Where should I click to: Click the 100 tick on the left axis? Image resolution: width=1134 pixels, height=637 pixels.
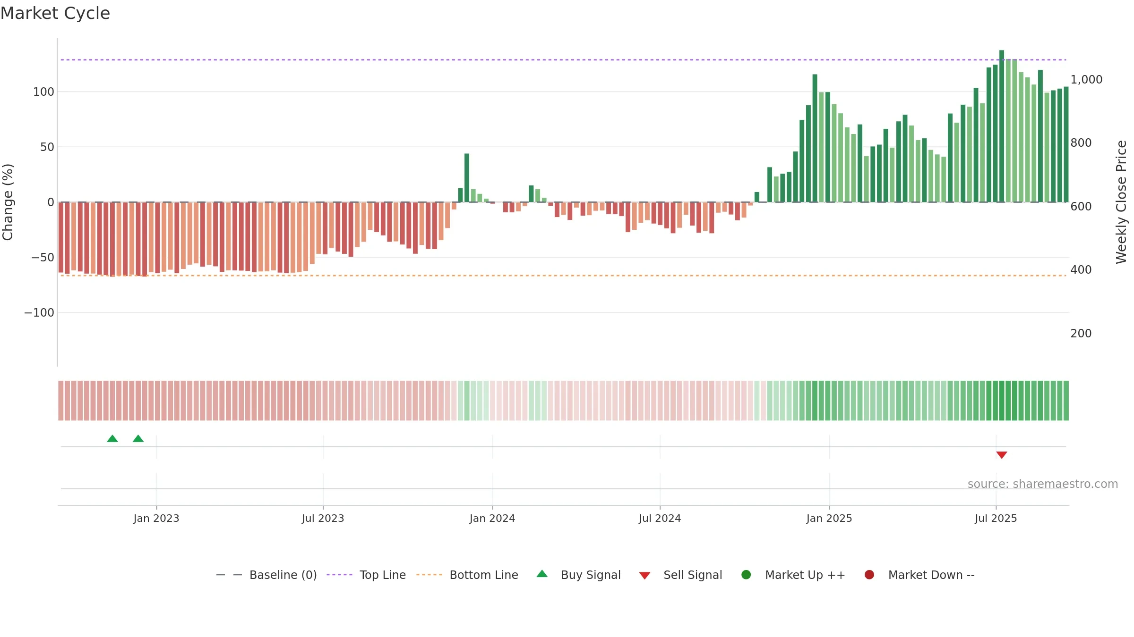pyautogui.click(x=43, y=92)
